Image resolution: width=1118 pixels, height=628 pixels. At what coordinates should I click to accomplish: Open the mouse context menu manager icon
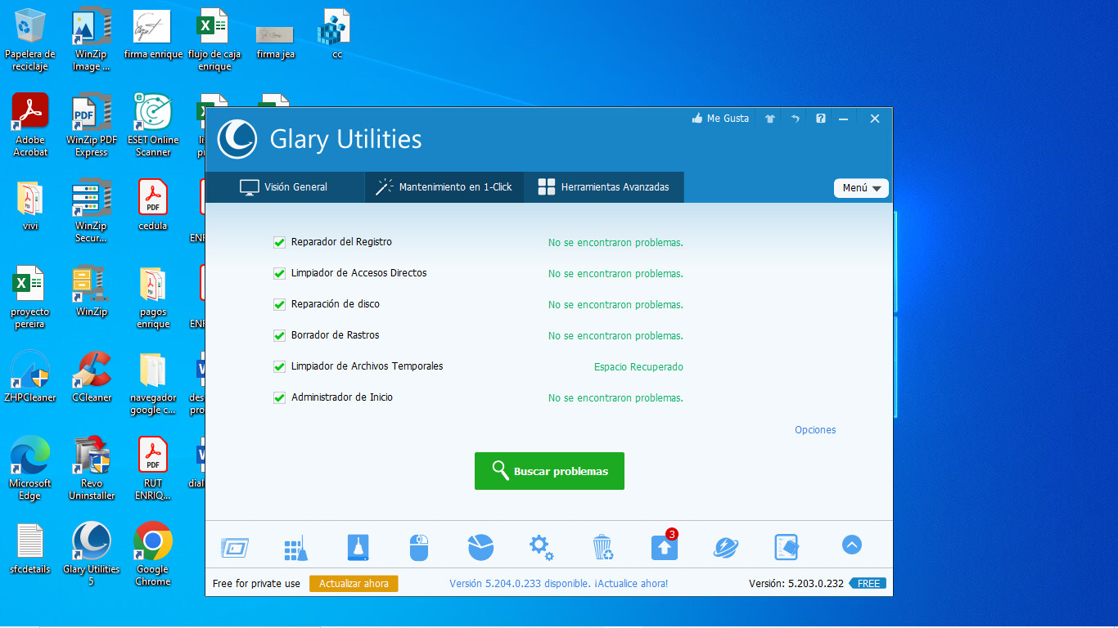[x=419, y=547]
